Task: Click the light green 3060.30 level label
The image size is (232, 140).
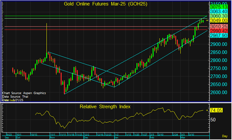Action: [219, 16]
